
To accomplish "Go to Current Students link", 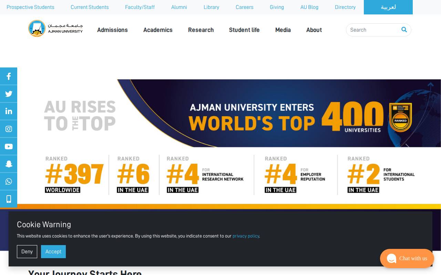I will click(90, 7).
